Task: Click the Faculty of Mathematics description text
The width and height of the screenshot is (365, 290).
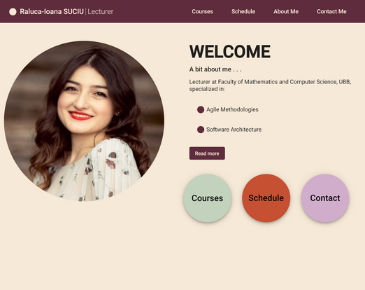Action: pos(270,82)
